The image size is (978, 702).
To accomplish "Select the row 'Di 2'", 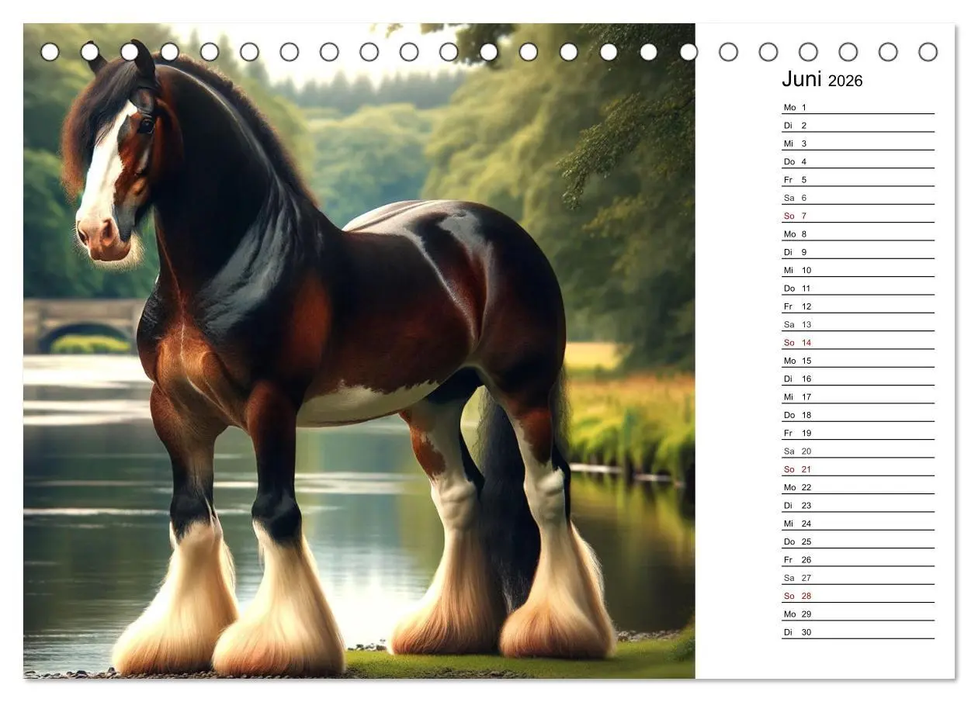I will point(858,125).
